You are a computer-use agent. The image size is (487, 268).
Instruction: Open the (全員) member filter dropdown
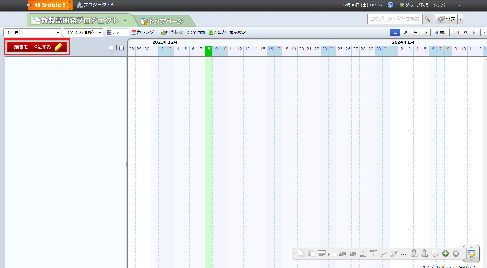click(32, 32)
